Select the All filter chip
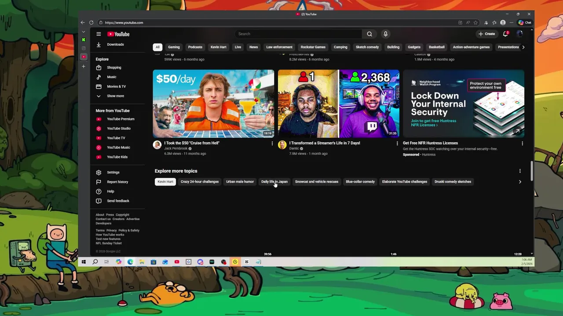The width and height of the screenshot is (563, 316). pos(157,47)
